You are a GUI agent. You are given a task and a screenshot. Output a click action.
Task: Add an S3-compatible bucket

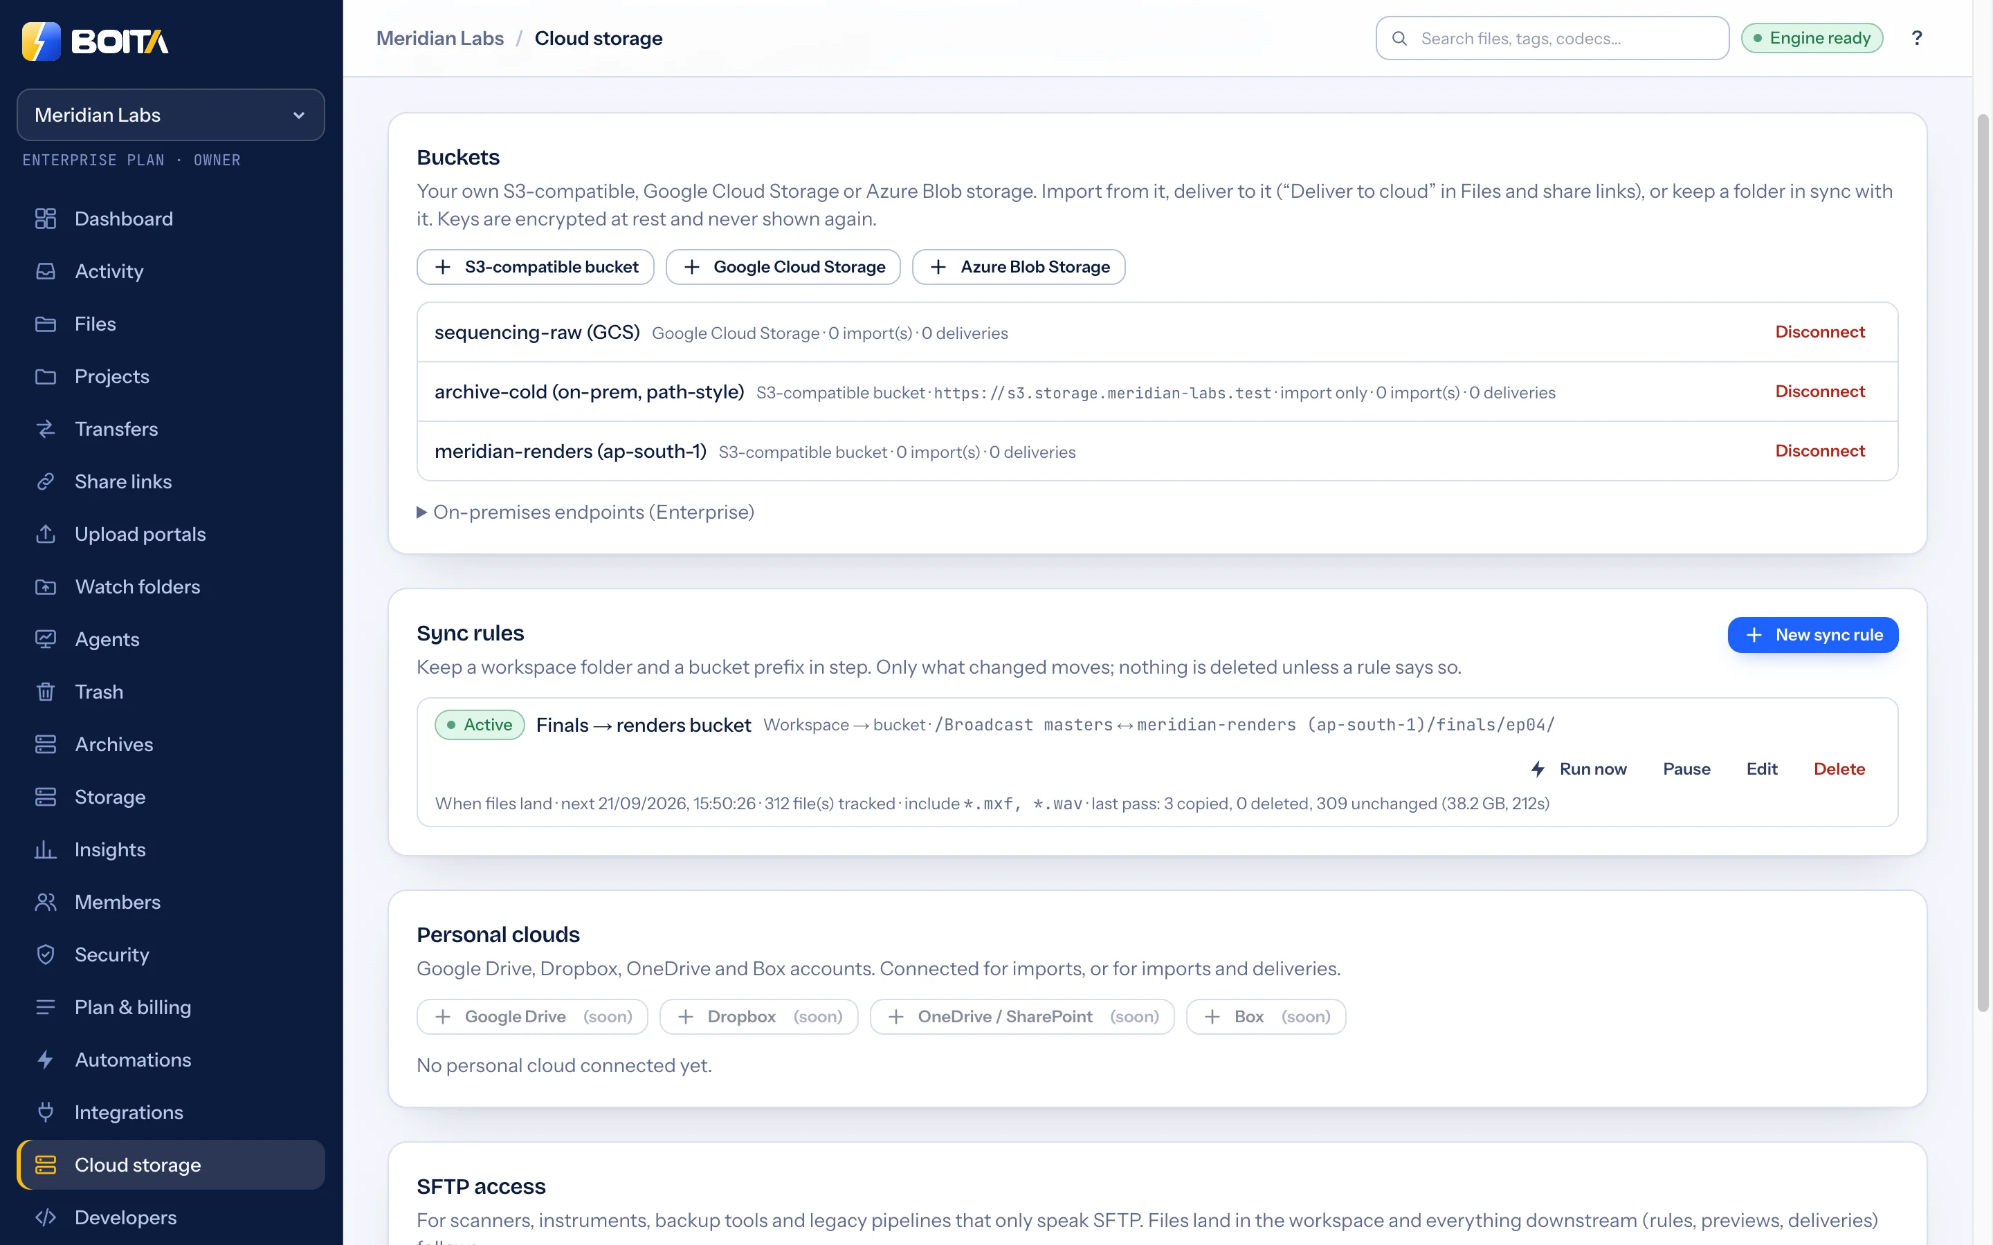pyautogui.click(x=536, y=267)
